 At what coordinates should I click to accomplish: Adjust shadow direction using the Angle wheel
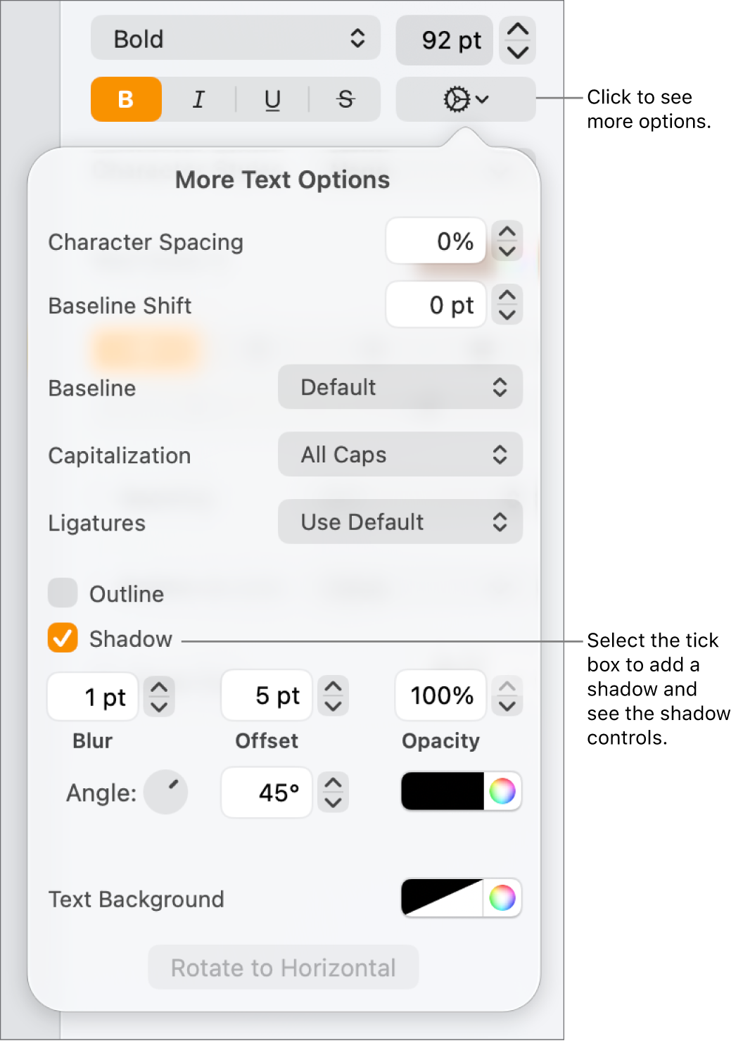[x=166, y=792]
